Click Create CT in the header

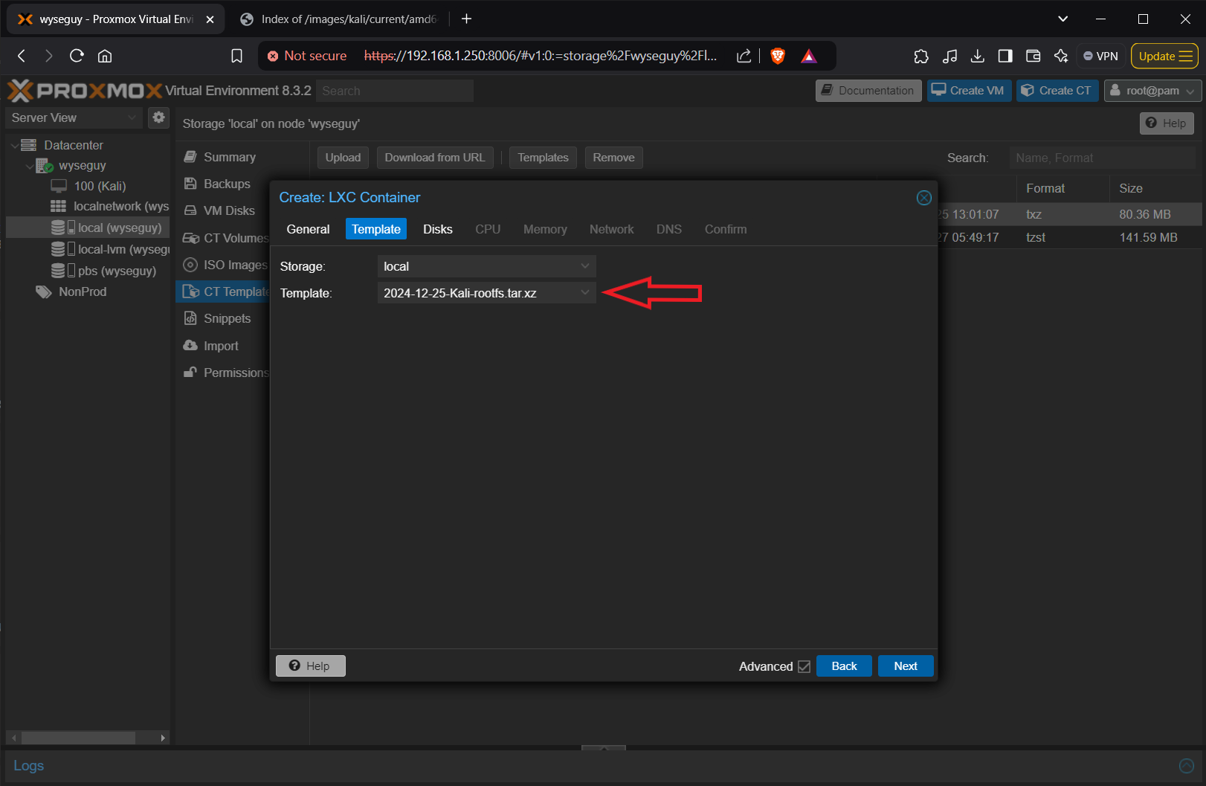click(x=1057, y=91)
